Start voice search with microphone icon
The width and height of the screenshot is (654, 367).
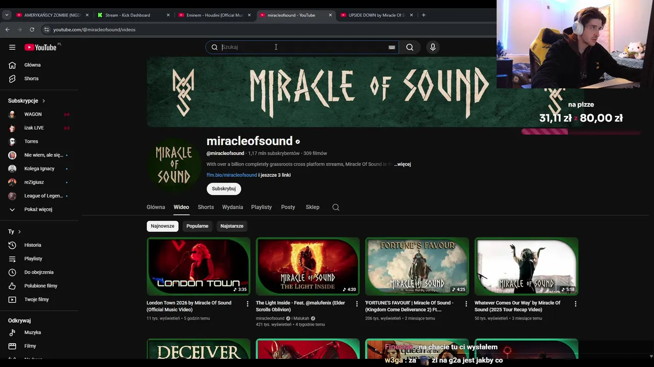coord(433,47)
